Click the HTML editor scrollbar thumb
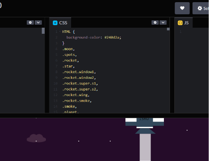 pos(43,31)
